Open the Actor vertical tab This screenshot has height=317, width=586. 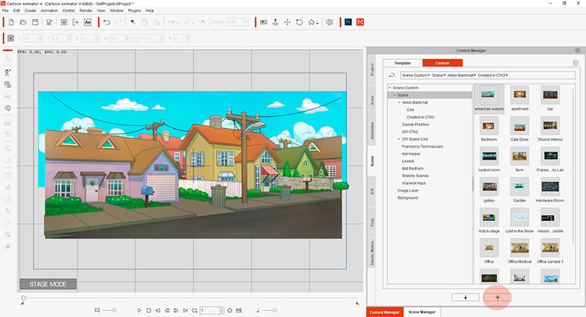pyautogui.click(x=372, y=100)
